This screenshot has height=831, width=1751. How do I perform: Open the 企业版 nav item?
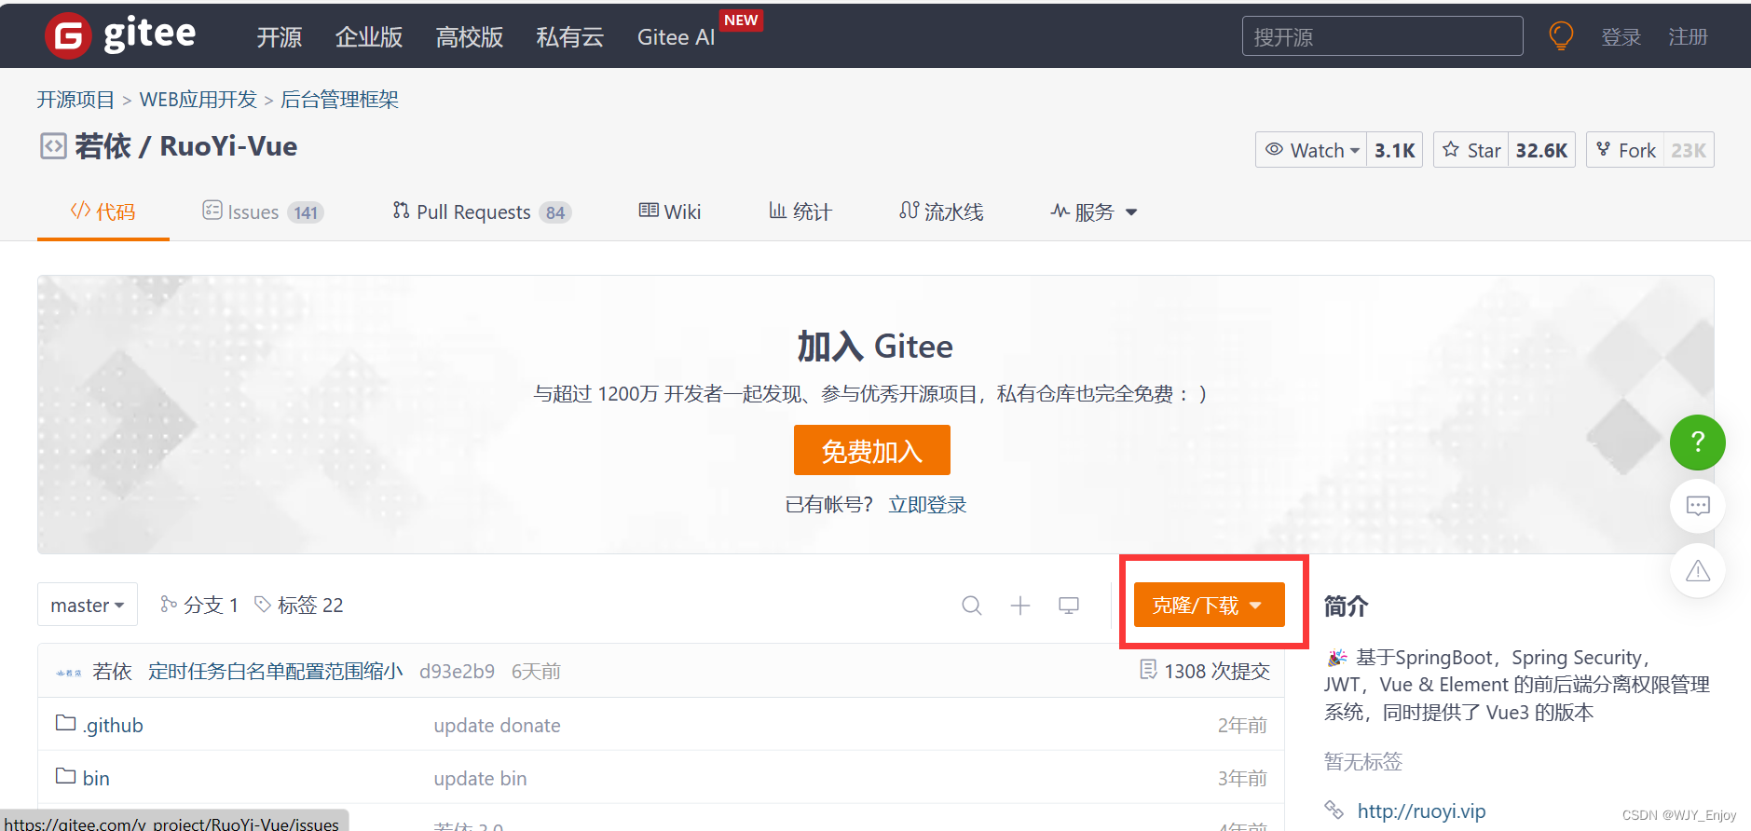[x=368, y=37]
